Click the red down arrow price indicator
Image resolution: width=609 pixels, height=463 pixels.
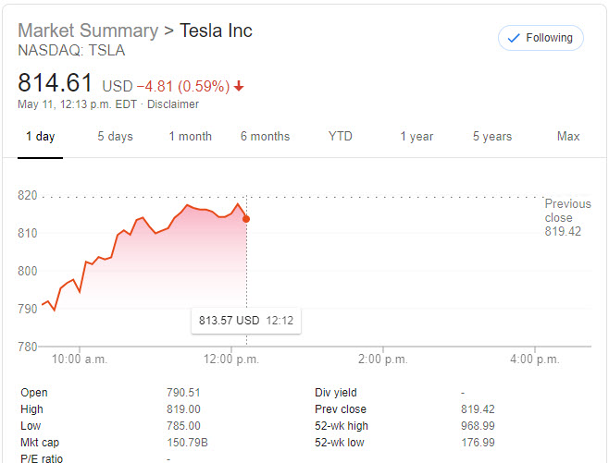point(239,87)
